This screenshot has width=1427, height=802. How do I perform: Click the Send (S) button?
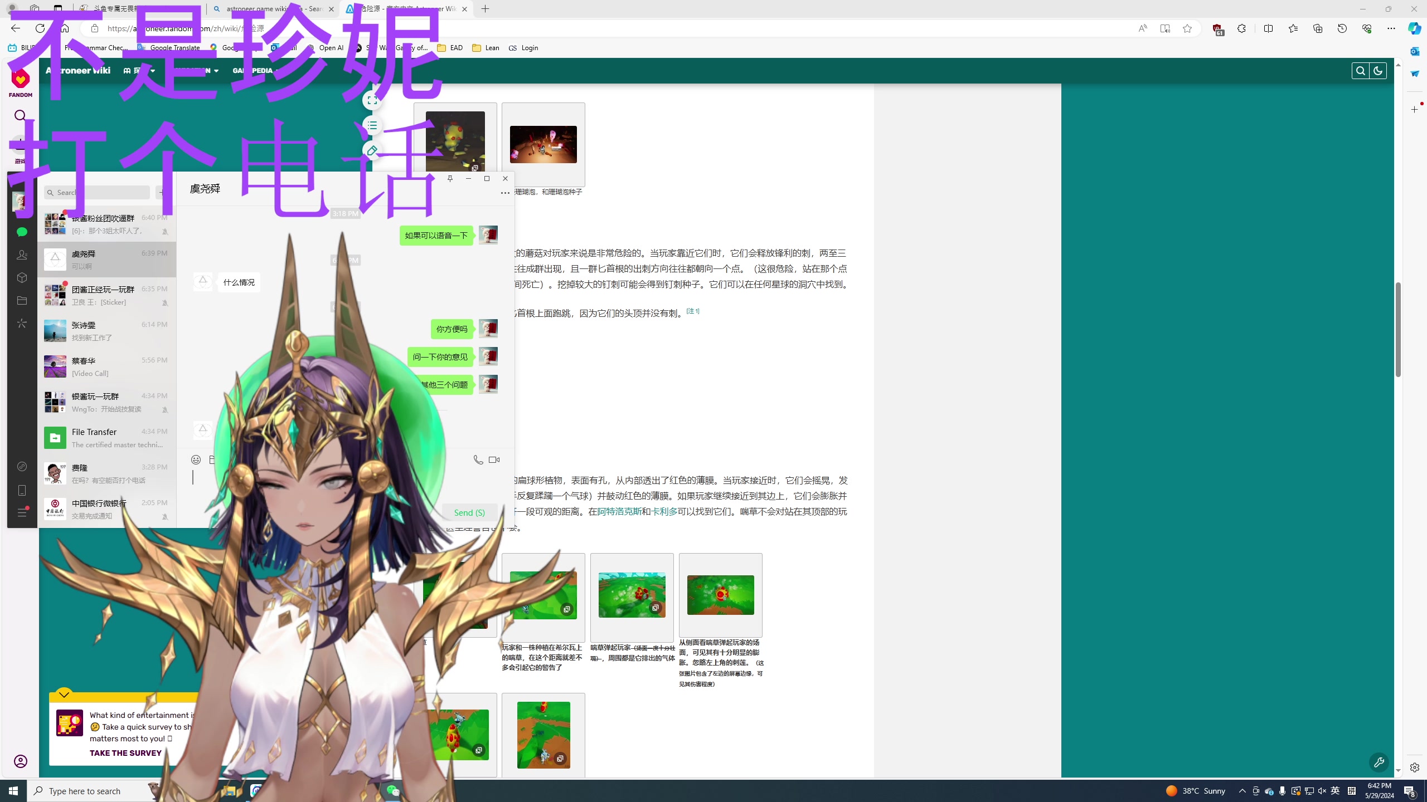pos(469,512)
